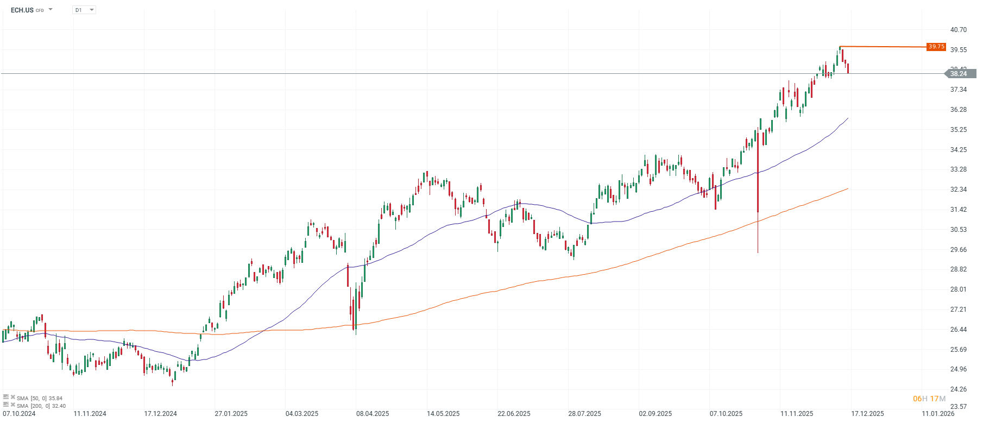Hide the SMA 200 moving average line
This screenshot has width=983, height=423.
(x=13, y=405)
